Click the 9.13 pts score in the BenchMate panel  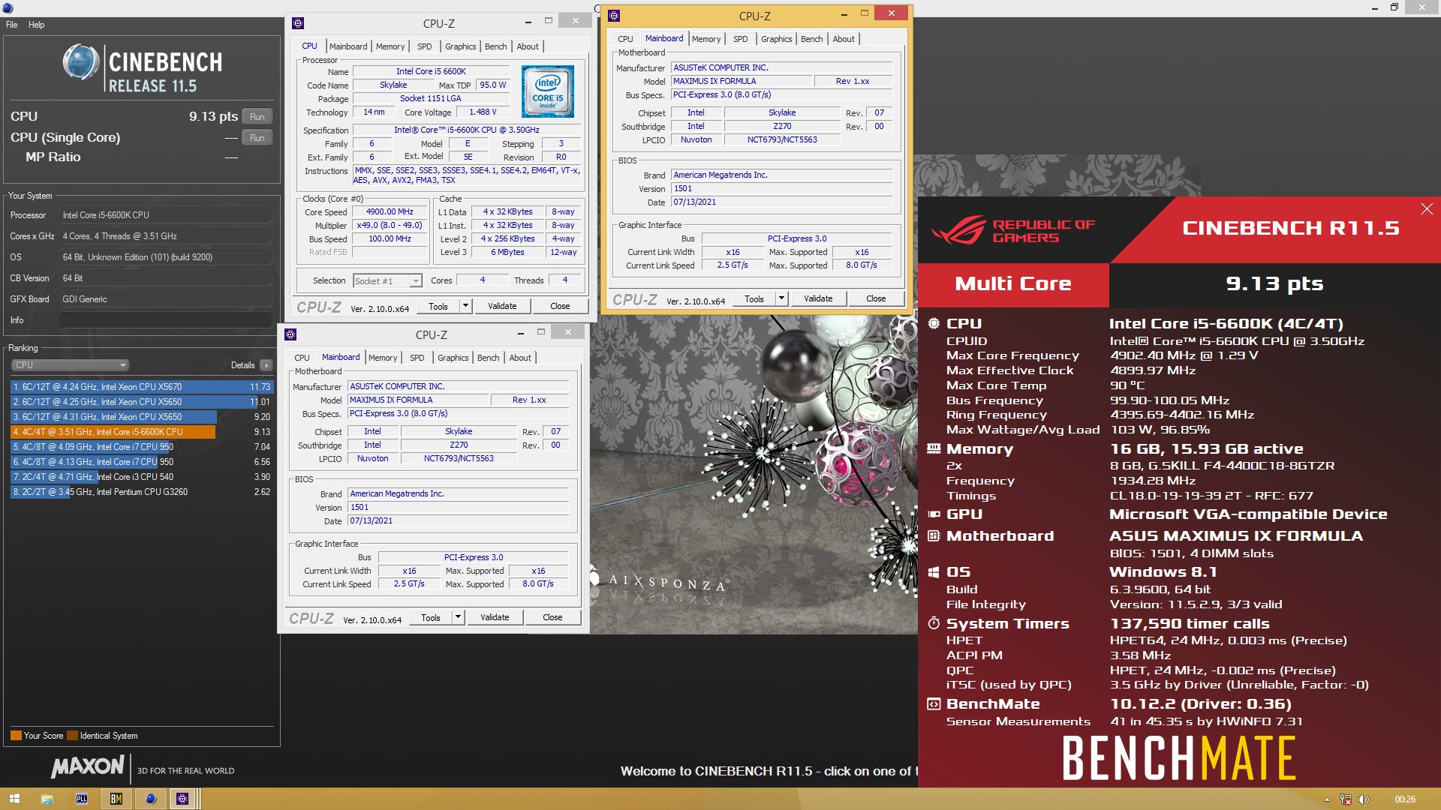click(x=1274, y=283)
